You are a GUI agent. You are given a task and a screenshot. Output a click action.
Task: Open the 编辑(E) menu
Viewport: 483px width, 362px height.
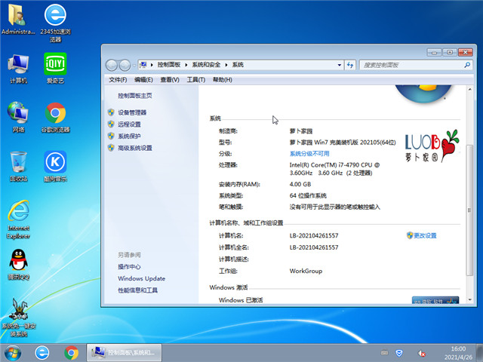143,80
